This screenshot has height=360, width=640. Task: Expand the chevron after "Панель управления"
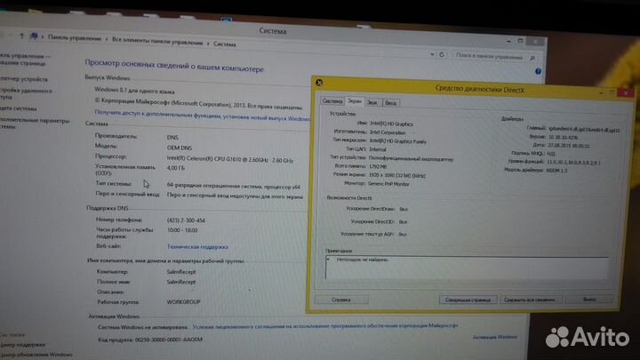107,43
